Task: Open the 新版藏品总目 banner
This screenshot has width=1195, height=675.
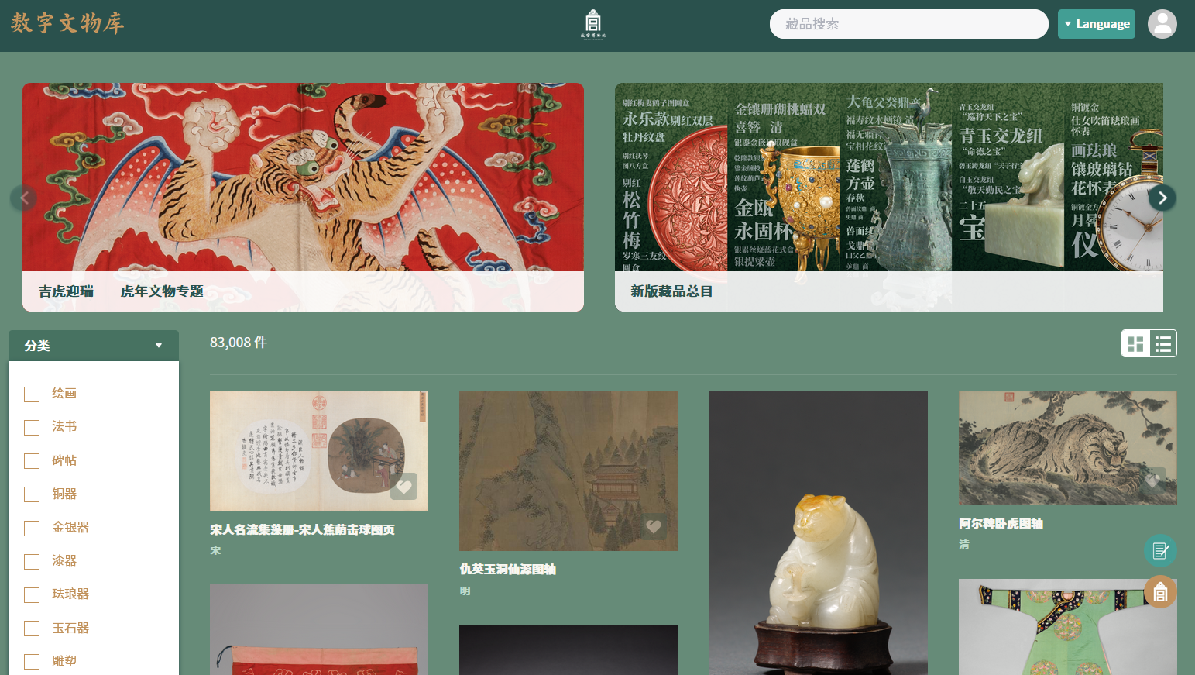Action: point(889,197)
